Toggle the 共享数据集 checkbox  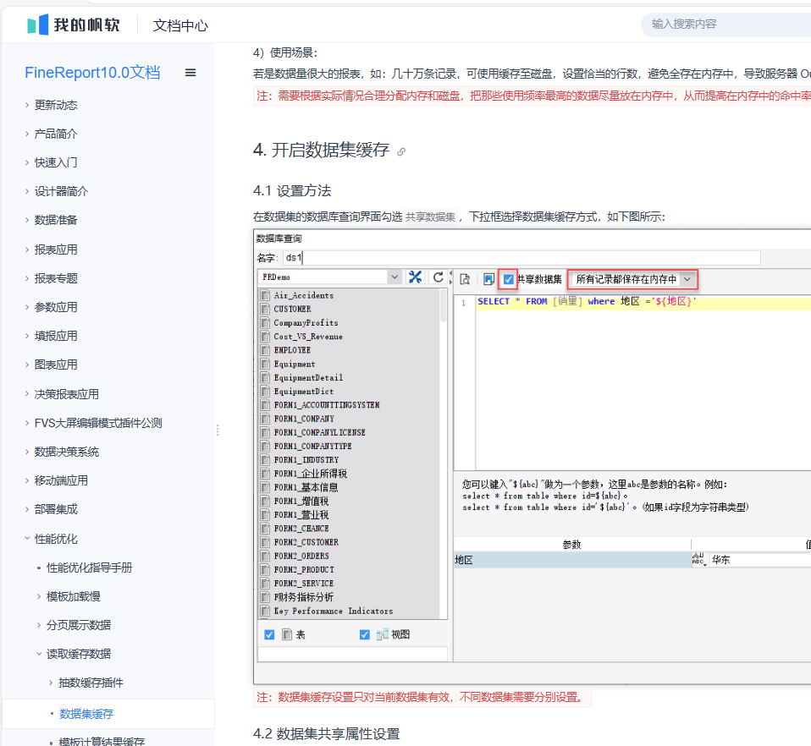(x=509, y=279)
